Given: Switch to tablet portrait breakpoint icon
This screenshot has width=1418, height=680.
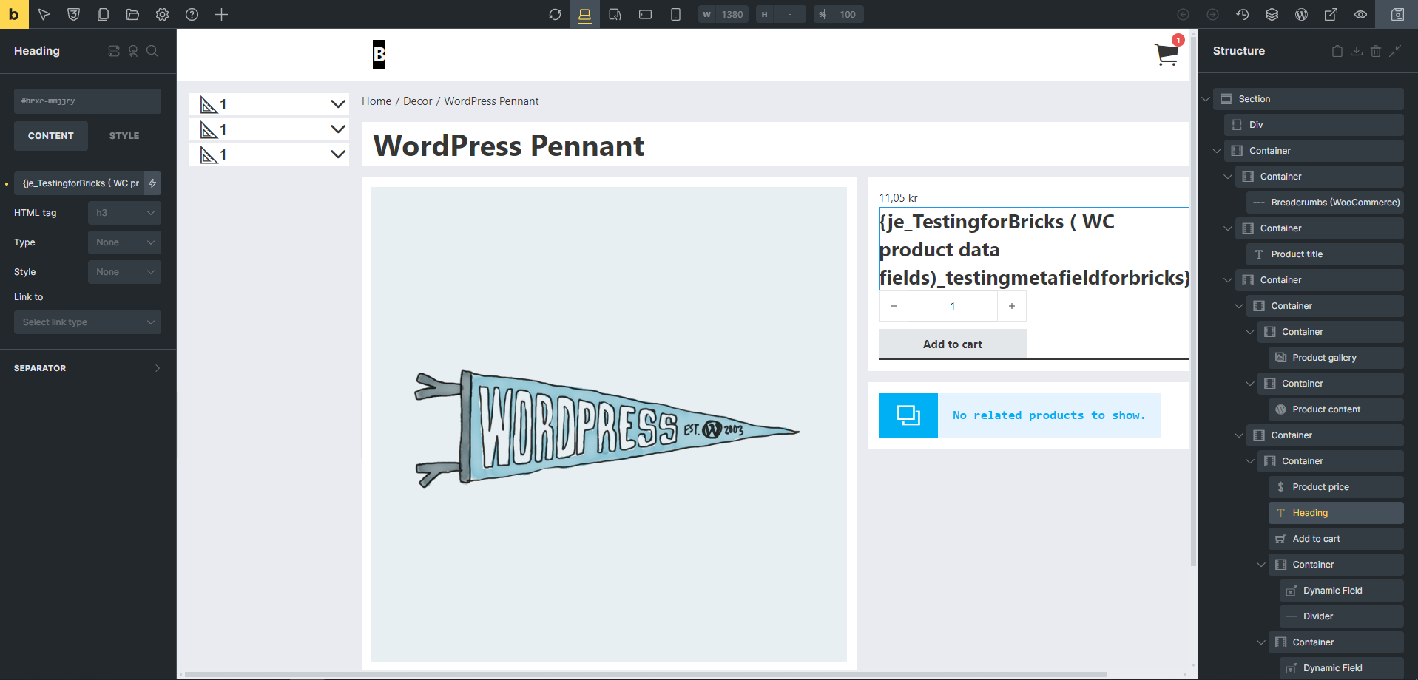Looking at the screenshot, I should coord(645,14).
